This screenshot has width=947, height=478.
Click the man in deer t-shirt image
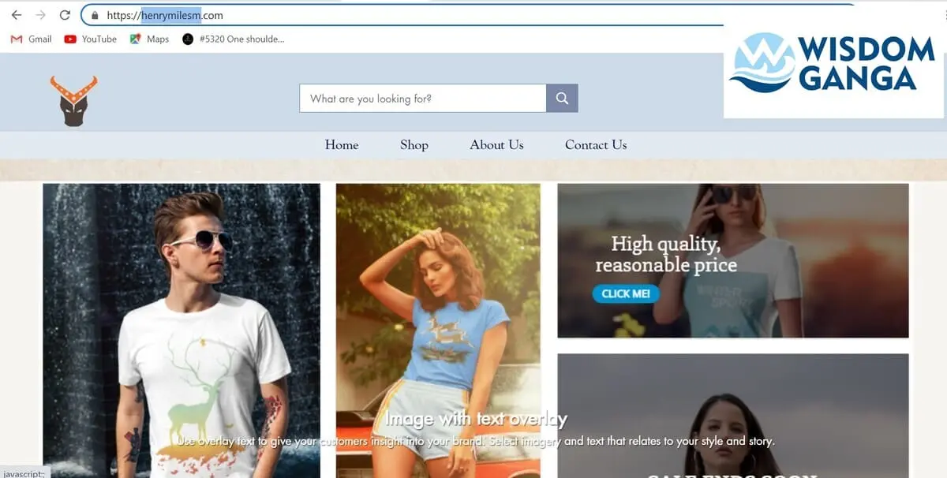click(x=182, y=330)
